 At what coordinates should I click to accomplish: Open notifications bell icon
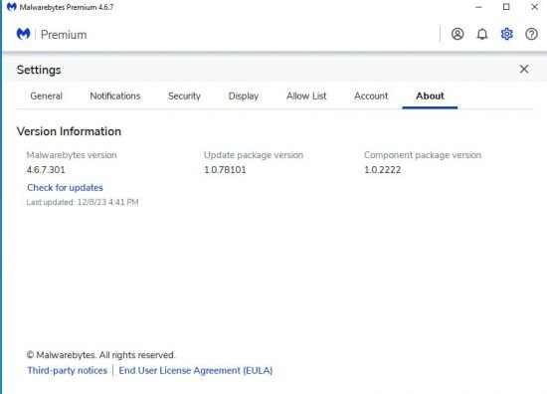coord(482,34)
